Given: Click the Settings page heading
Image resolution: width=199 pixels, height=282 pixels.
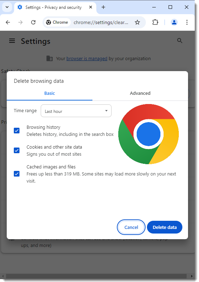Looking at the screenshot, I should point(36,41).
